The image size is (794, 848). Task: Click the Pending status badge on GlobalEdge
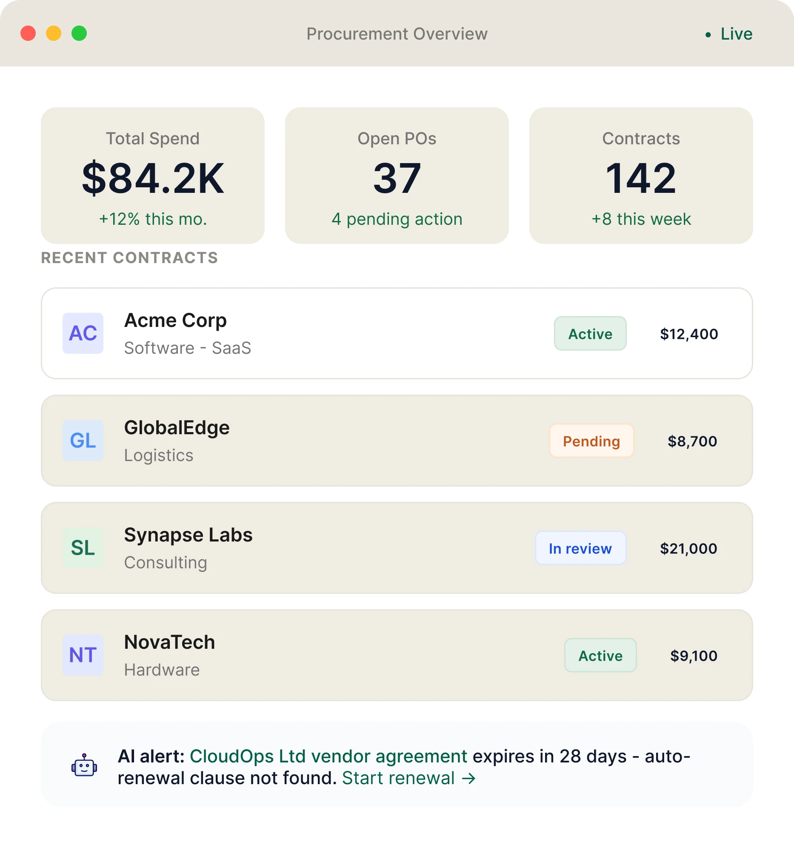pos(591,441)
